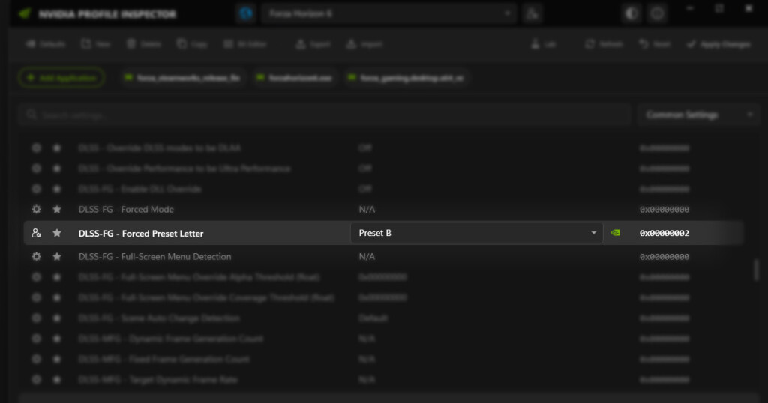Focus the Search settings input field
Image resolution: width=768 pixels, height=403 pixels.
click(x=324, y=115)
